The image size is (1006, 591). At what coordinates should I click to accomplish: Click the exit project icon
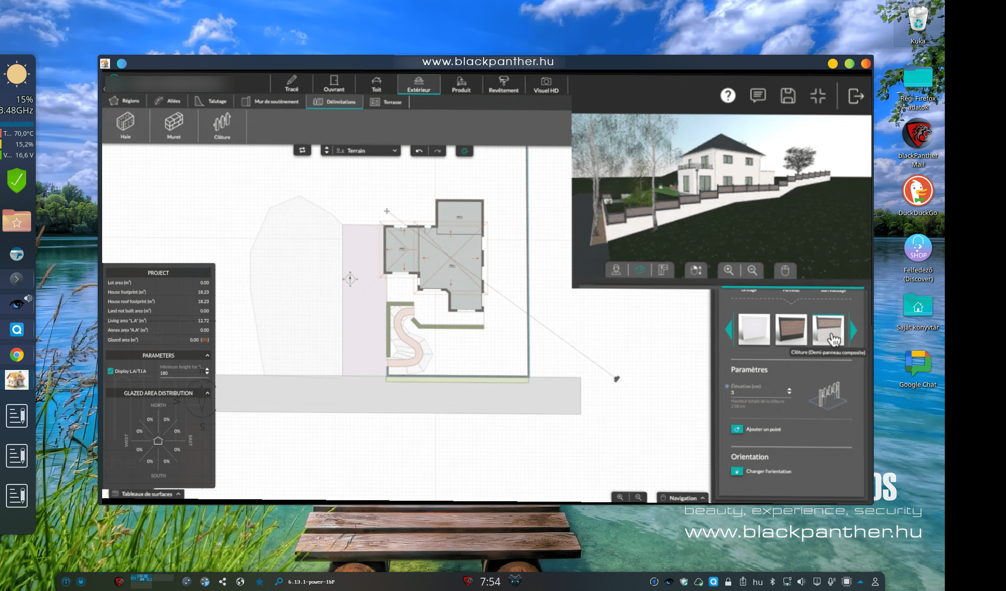[856, 96]
